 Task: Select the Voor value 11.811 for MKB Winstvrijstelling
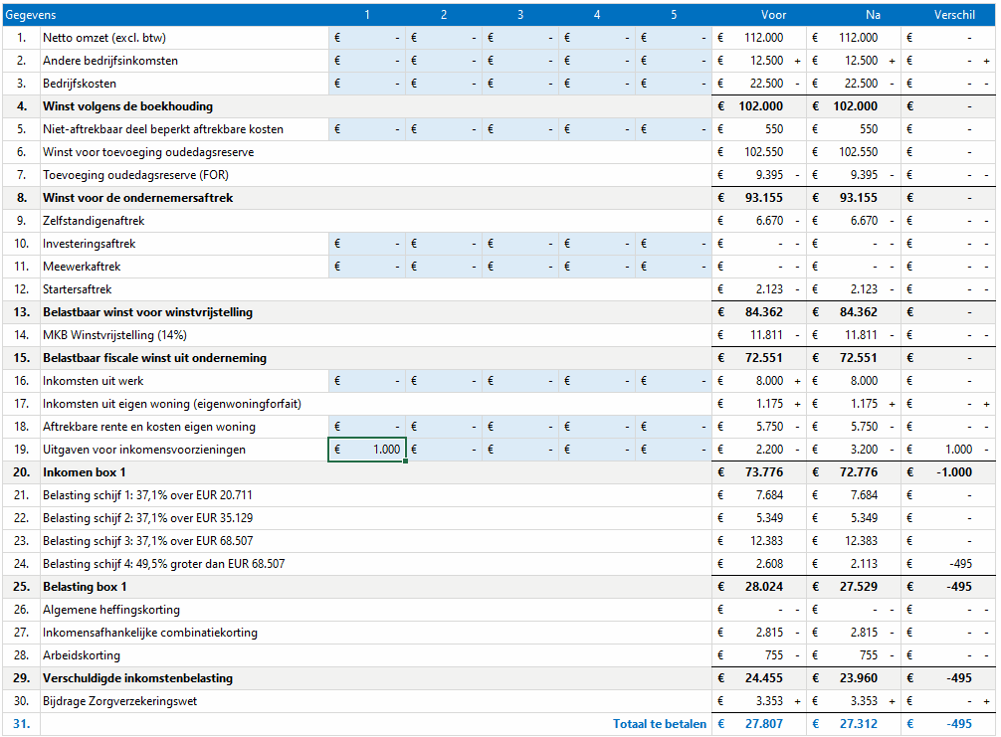click(766, 335)
